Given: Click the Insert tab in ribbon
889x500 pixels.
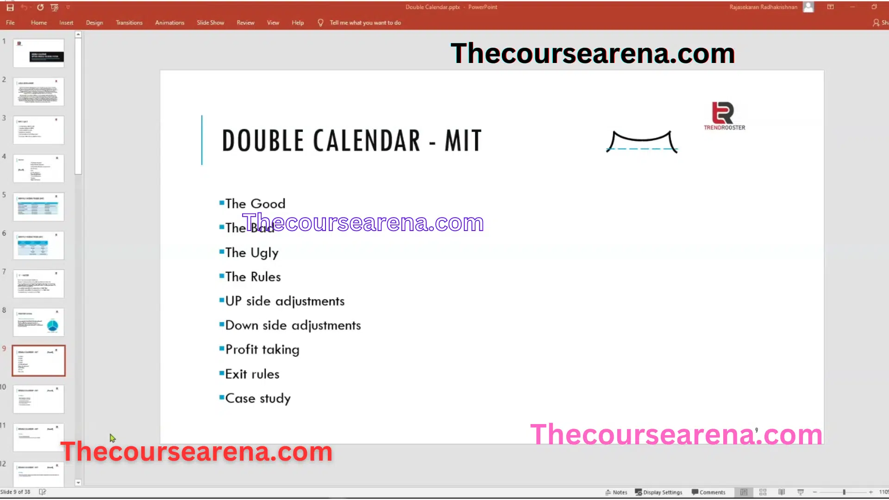Looking at the screenshot, I should coord(65,23).
